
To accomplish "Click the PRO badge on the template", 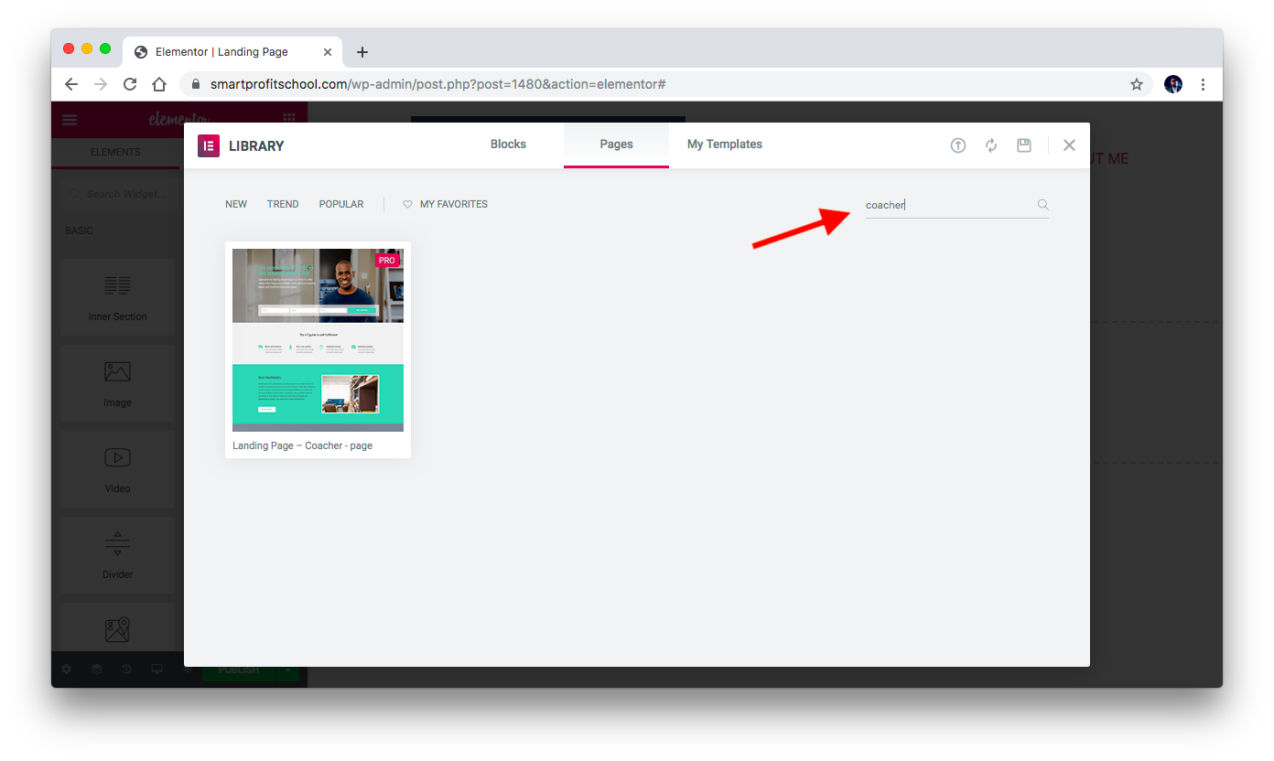I will [387, 261].
